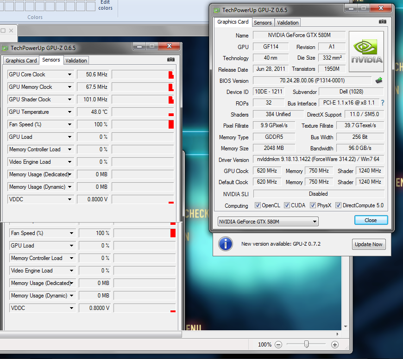This screenshot has width=403, height=359.
Task: Toggle the PhysX checkbox
Action: [313, 205]
